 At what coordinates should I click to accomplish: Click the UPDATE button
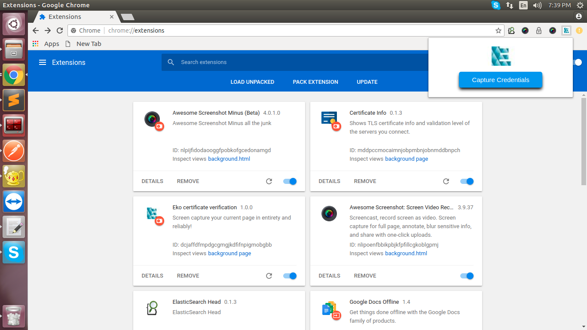[367, 82]
